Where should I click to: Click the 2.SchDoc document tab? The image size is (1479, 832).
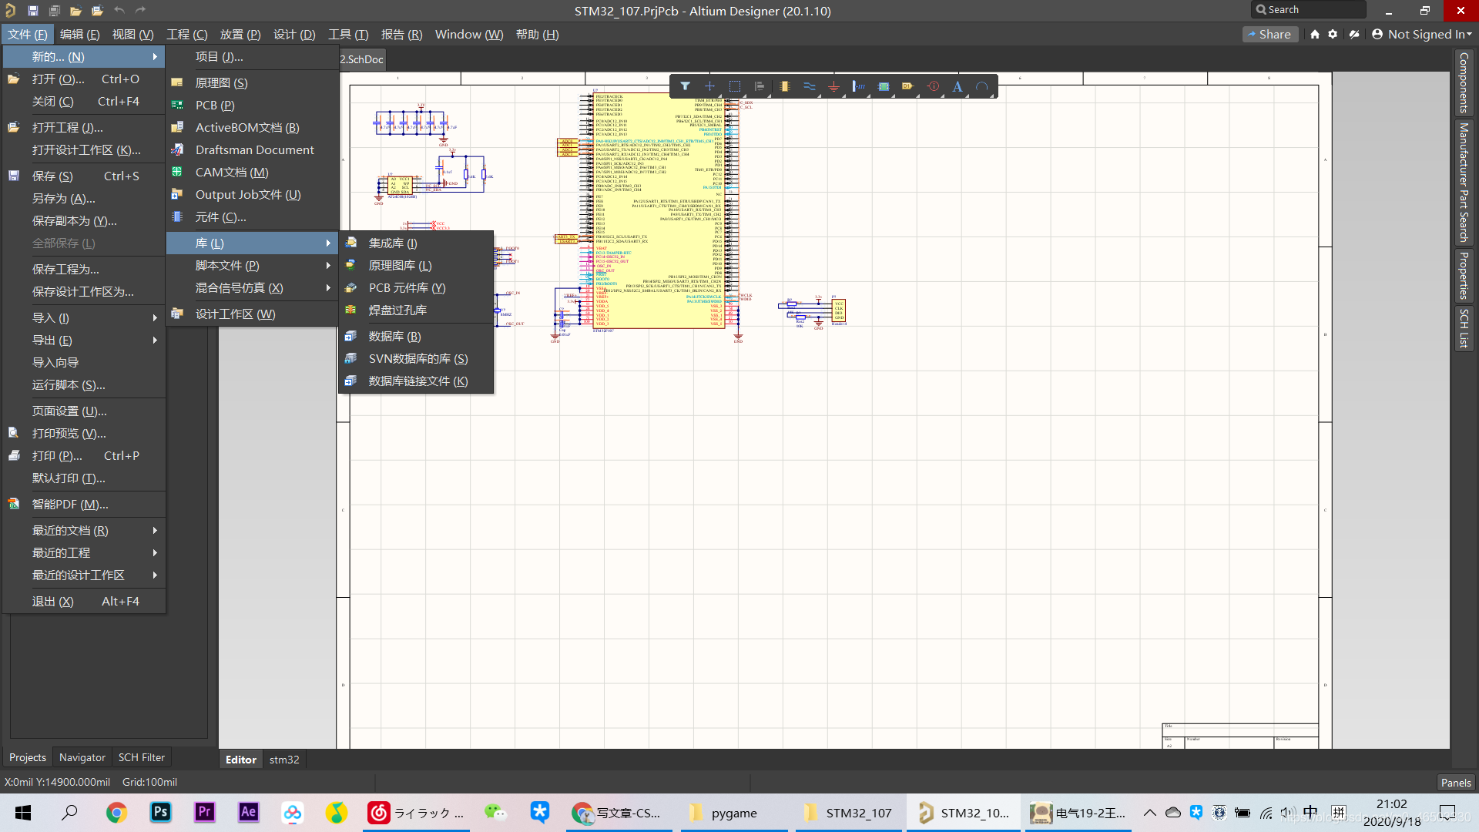point(362,59)
